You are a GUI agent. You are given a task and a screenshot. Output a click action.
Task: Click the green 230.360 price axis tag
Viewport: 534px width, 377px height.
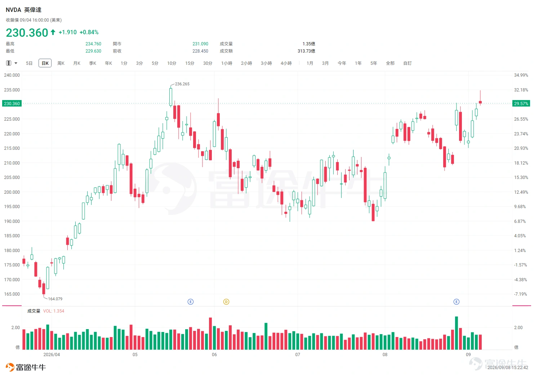12,104
